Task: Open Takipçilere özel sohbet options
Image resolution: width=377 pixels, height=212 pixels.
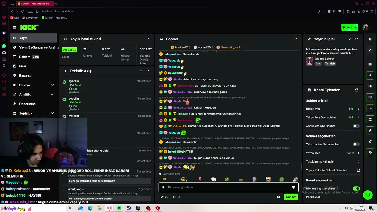Action: pos(333,117)
